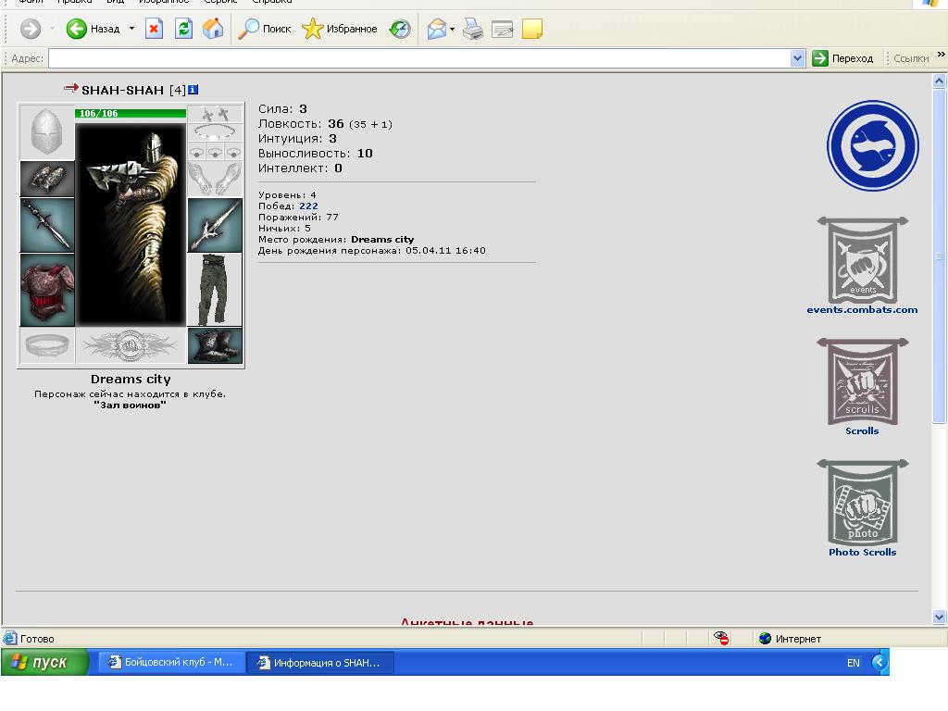948x711 pixels.
Task: Click the "Зал воинов" location text
Action: pos(130,405)
